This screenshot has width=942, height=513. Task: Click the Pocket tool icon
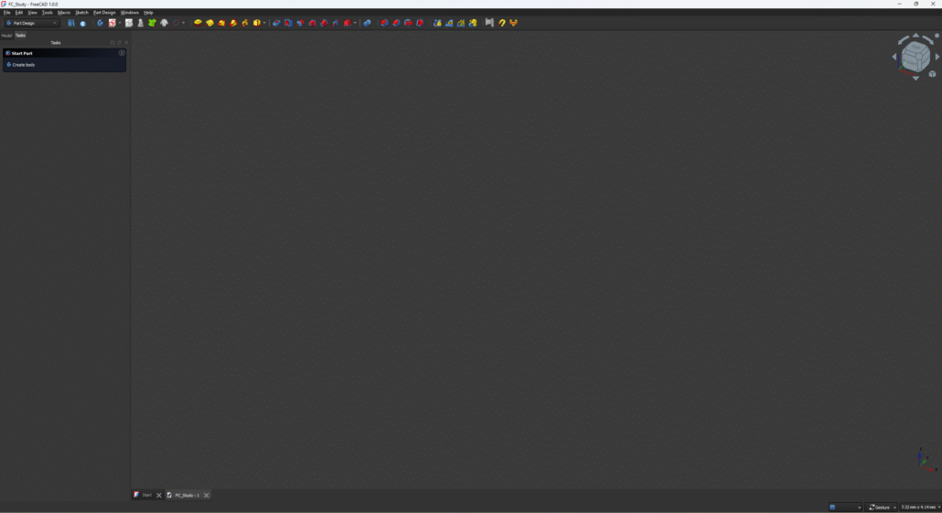tap(276, 23)
